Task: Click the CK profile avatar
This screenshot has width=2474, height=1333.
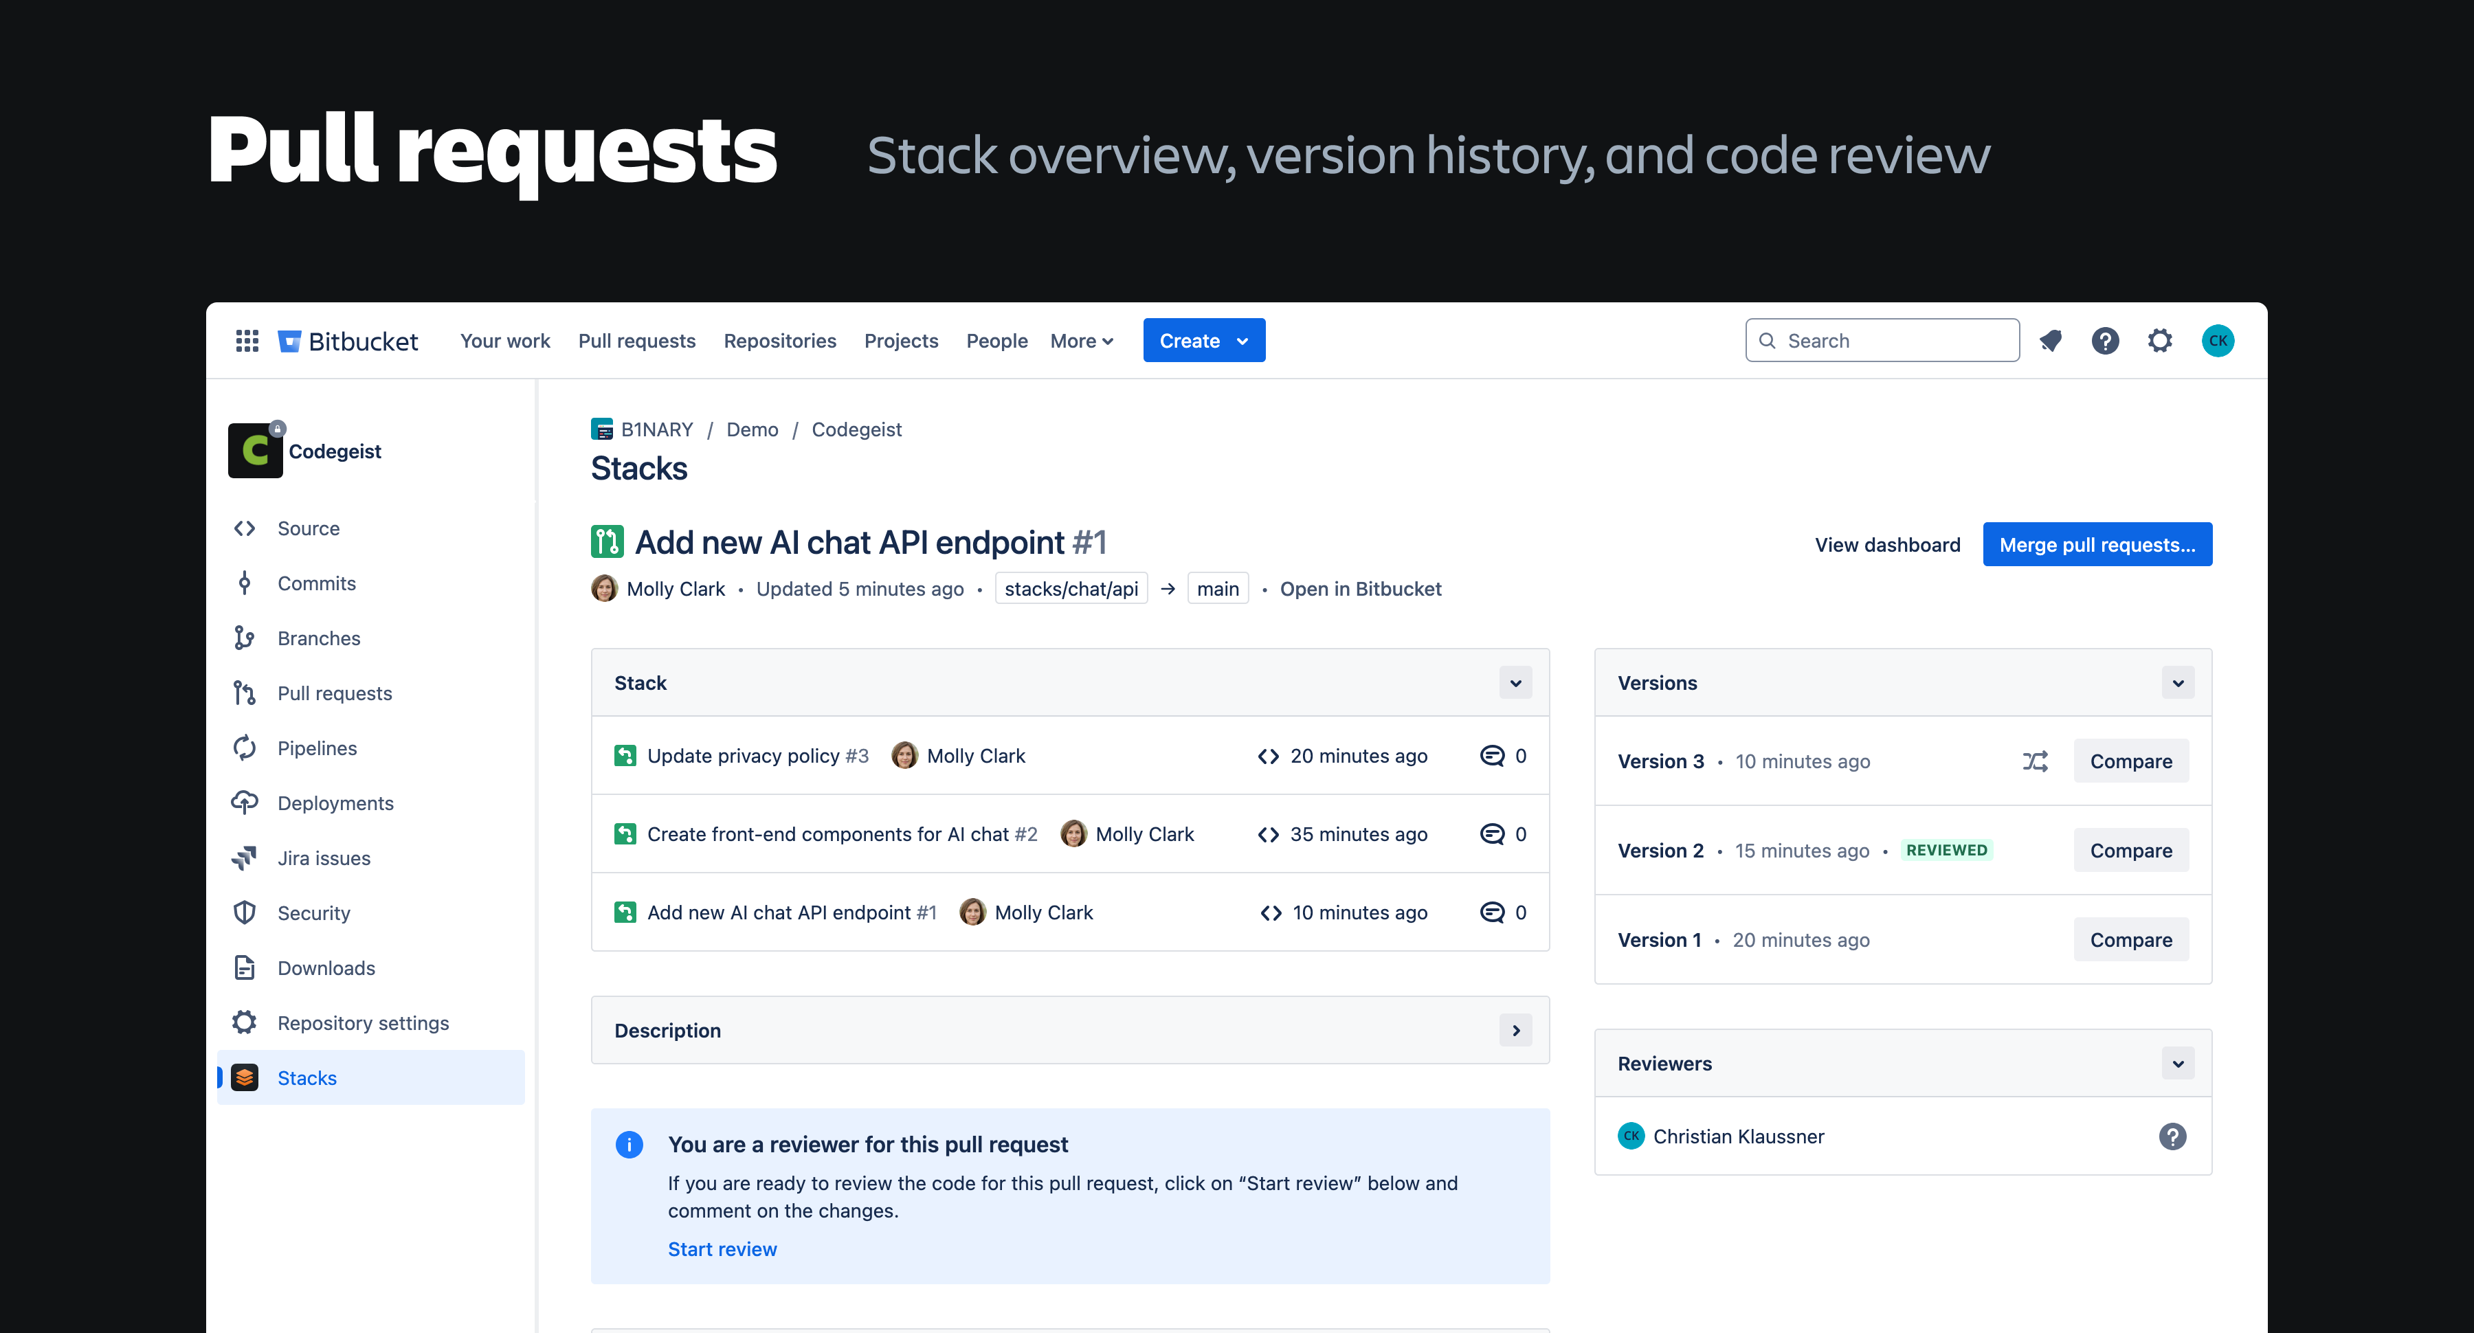Action: pyautogui.click(x=2218, y=341)
